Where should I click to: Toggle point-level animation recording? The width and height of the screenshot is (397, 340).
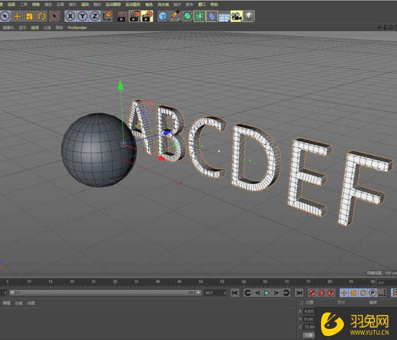[382, 293]
